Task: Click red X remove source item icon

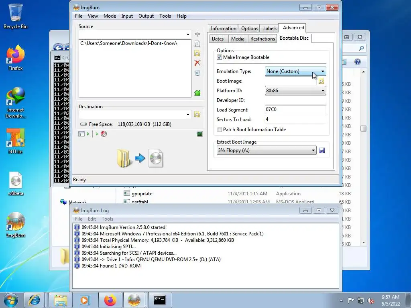Action: coord(197,63)
